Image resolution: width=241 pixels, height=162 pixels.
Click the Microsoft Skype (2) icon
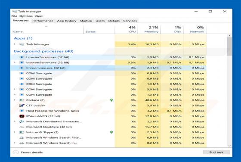(22, 132)
